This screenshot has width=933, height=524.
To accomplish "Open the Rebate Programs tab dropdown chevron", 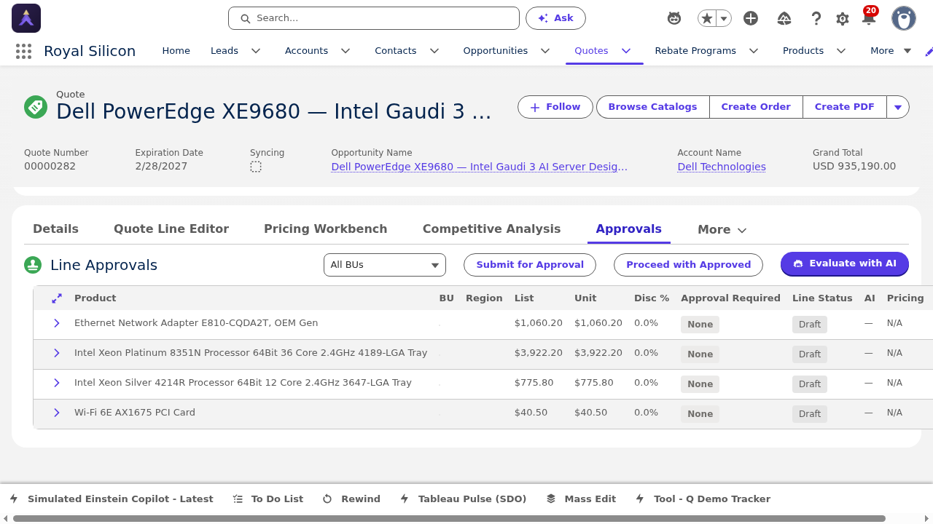I will (x=754, y=51).
